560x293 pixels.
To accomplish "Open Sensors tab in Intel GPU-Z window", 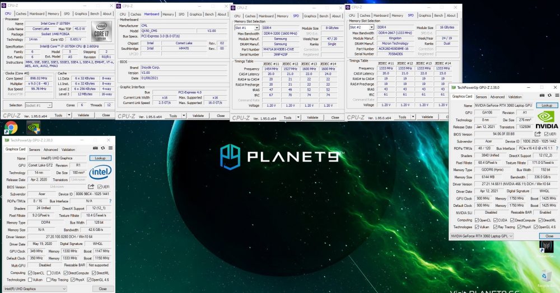I will coord(34,149).
